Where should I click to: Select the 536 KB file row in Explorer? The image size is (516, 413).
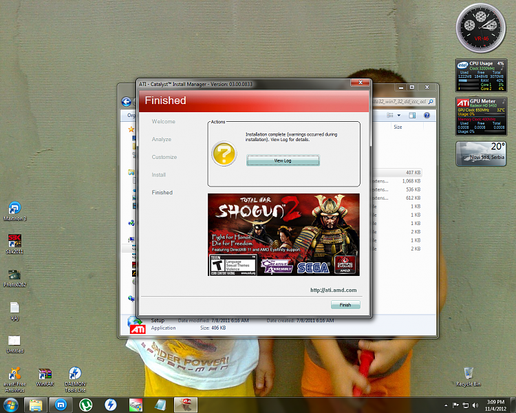point(398,190)
